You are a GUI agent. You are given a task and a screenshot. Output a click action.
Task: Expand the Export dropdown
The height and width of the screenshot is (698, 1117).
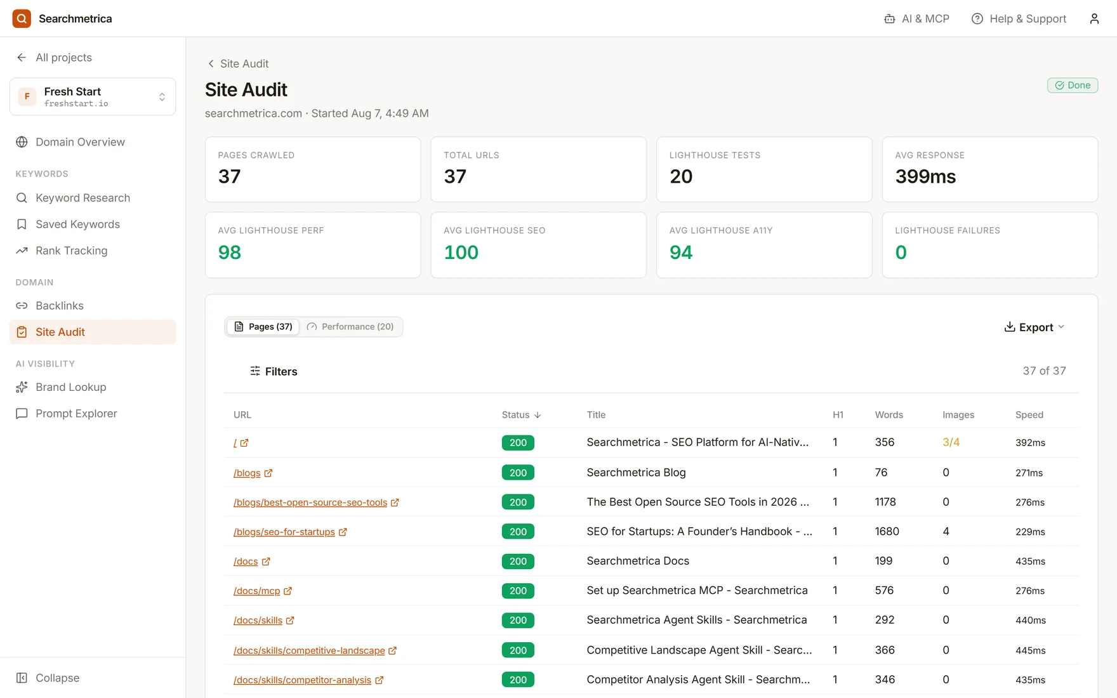(1034, 327)
